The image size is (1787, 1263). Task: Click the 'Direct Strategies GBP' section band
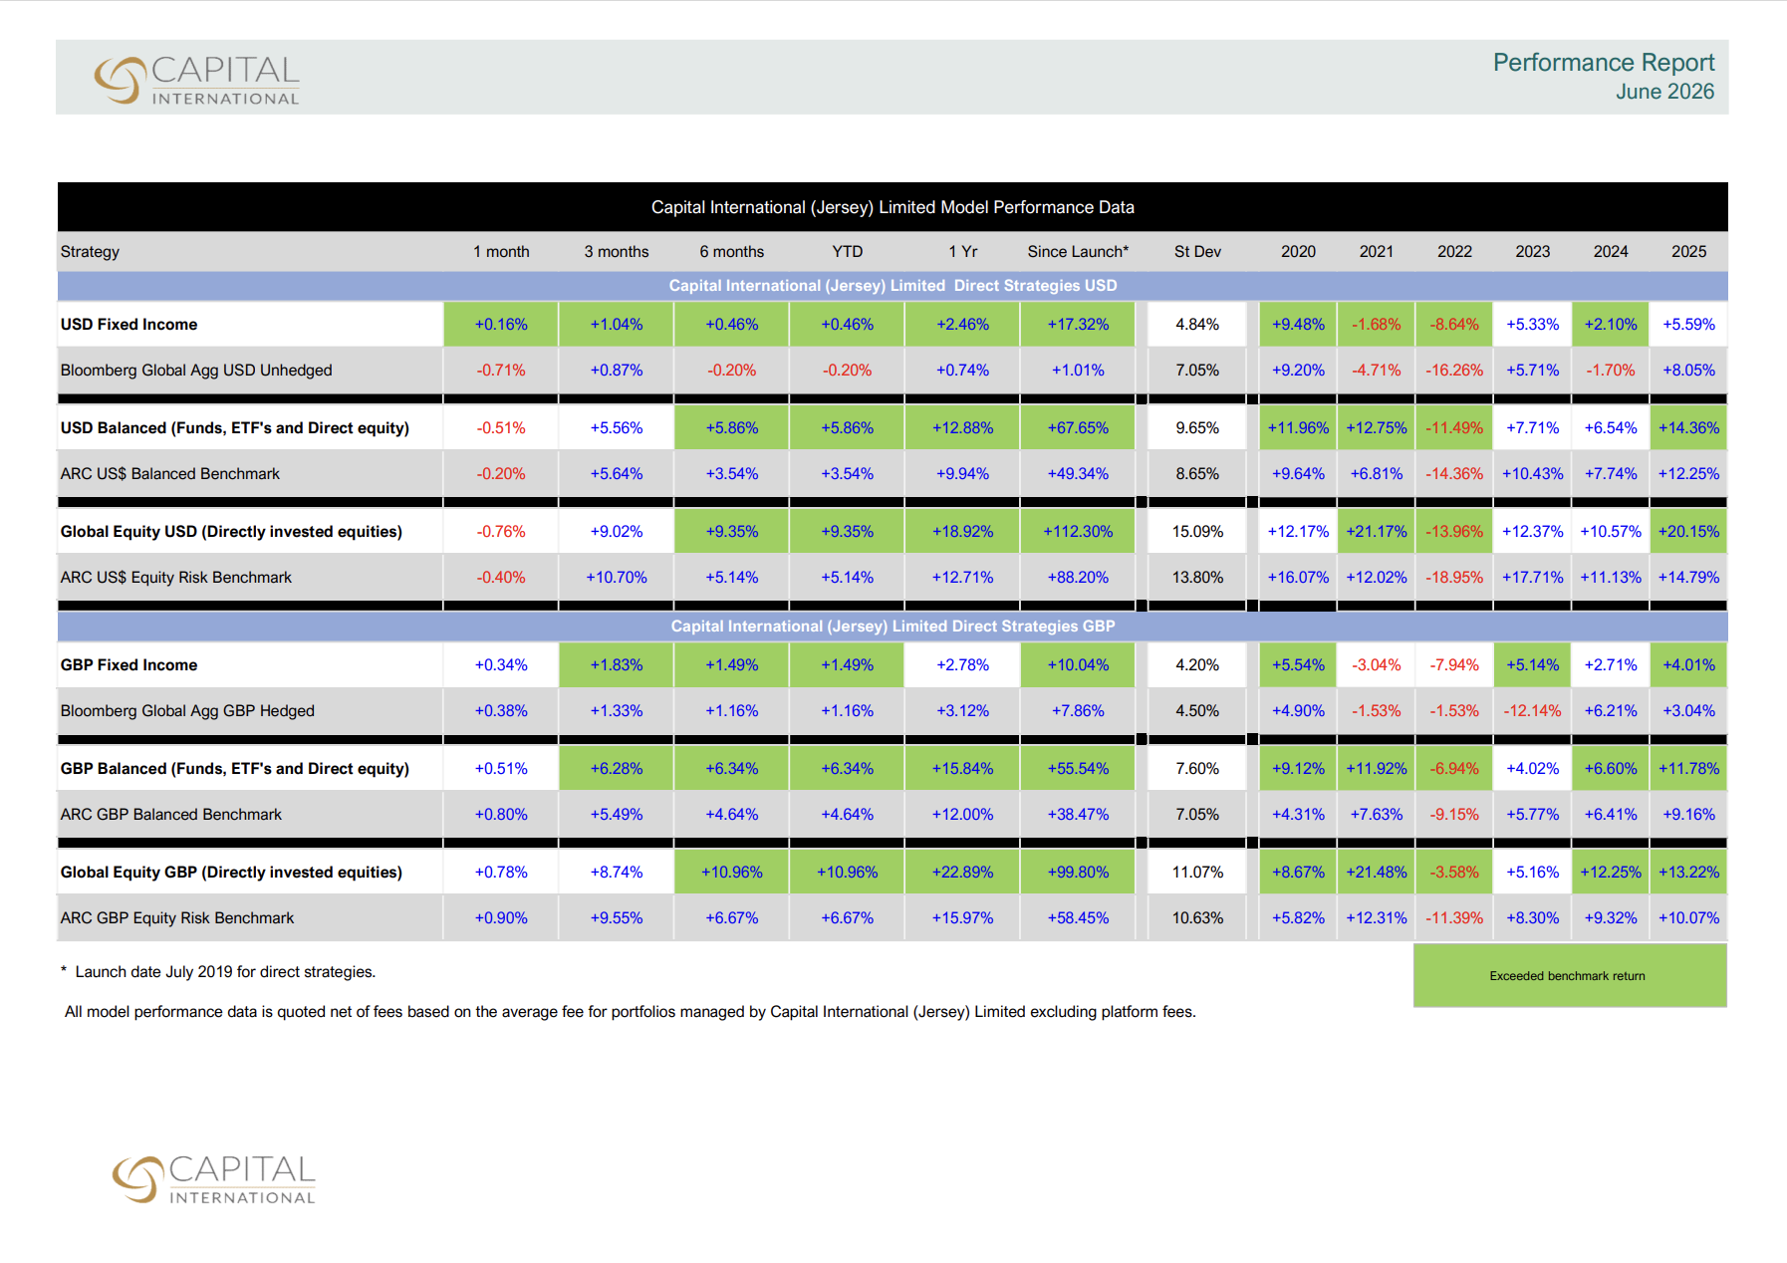pyautogui.click(x=893, y=627)
